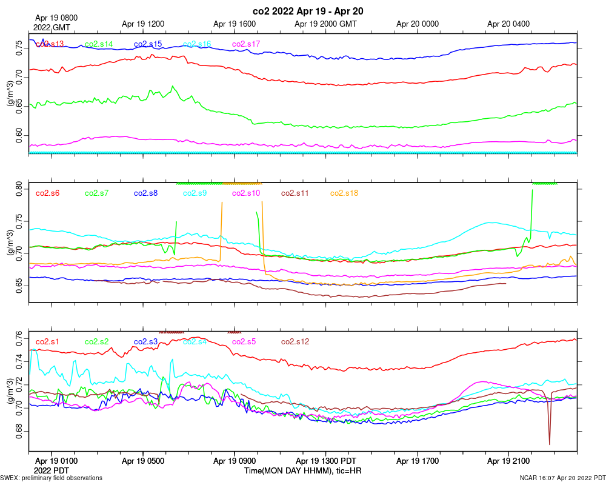Click the 'Apr 19 1200' top axis label

[x=143, y=24]
